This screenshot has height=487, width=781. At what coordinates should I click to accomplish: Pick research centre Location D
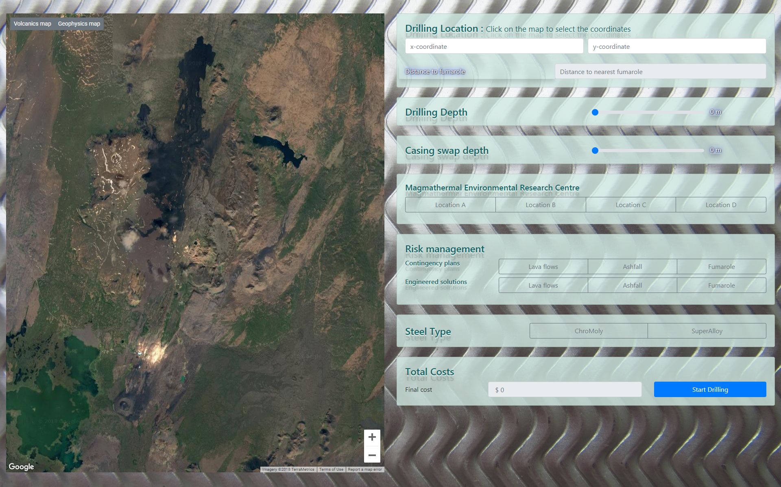pyautogui.click(x=721, y=205)
